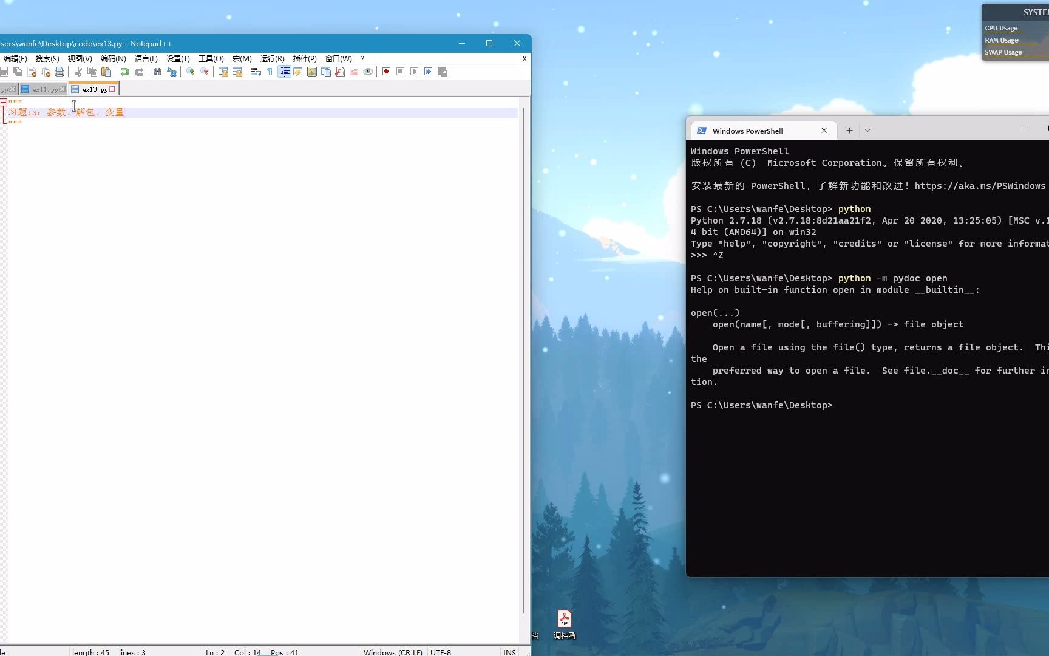This screenshot has width=1049, height=656.
Task: Open the Document Map icon
Action: tap(312, 72)
